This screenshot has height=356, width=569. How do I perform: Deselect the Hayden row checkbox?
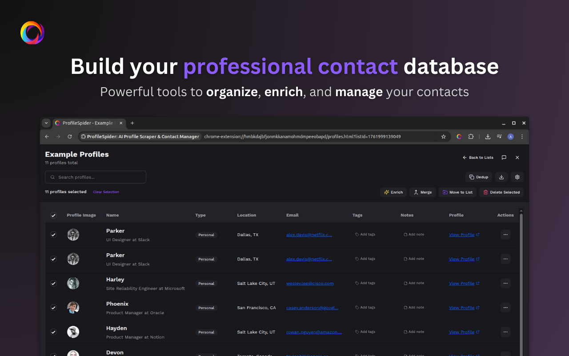pos(53,332)
